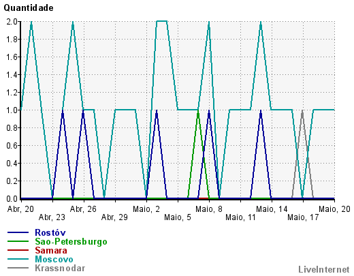Click the Rostóv legend label

pos(50,232)
